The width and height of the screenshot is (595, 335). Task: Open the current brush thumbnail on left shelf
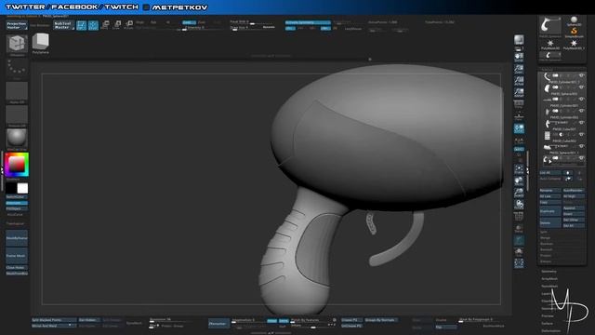(17, 45)
